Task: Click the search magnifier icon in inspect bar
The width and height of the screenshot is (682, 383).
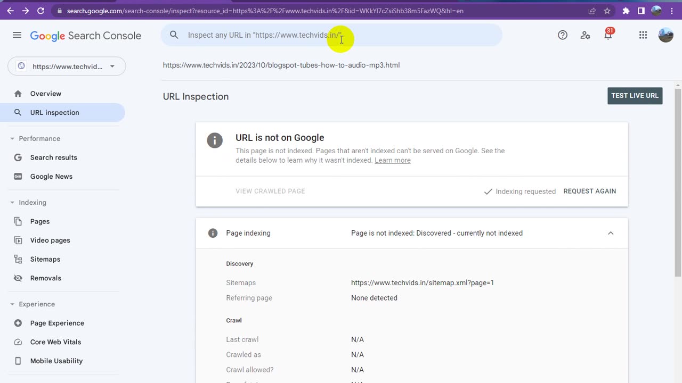Action: tap(174, 35)
